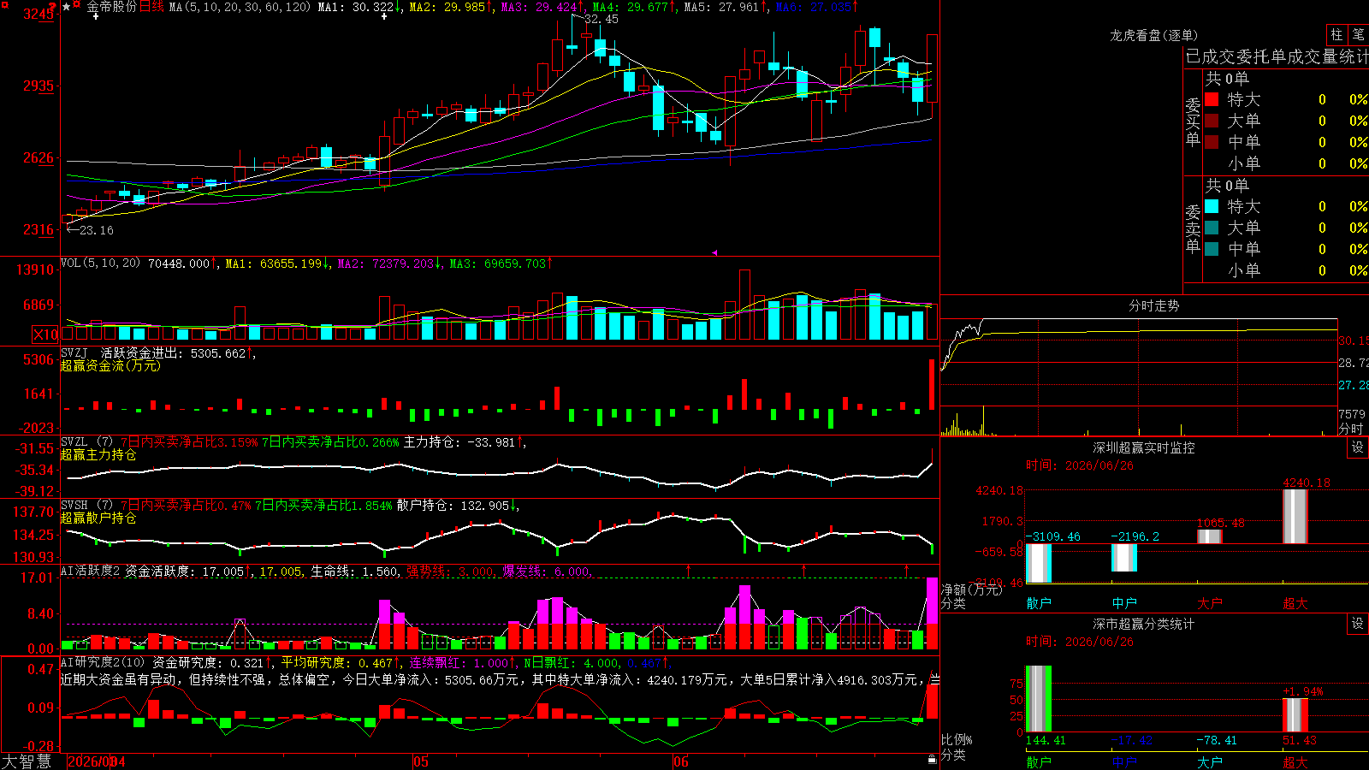Click the magenta arrow marker under the K-line chart
Screen dimensions: 1369x770
(x=714, y=252)
